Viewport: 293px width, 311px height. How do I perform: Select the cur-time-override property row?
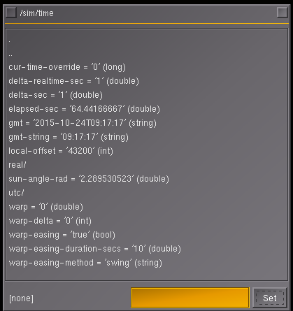[x=67, y=67]
